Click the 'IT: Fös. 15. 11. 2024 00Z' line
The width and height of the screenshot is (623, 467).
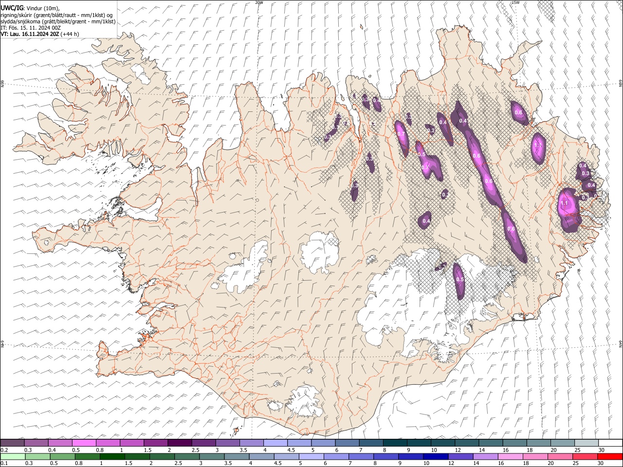[31, 28]
